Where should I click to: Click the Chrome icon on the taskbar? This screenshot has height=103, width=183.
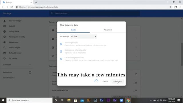(x=128, y=100)
